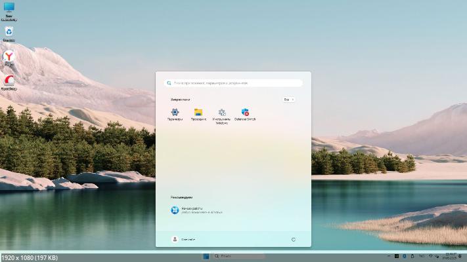Select the Recycle Bin desktop icon
The image size is (467, 262).
9,34
